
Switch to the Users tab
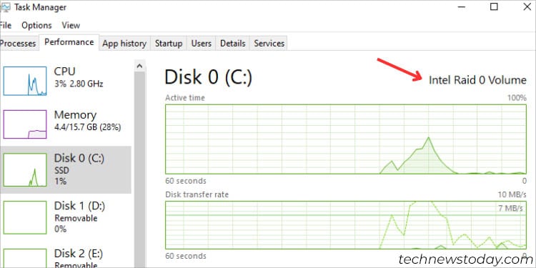pyautogui.click(x=201, y=44)
